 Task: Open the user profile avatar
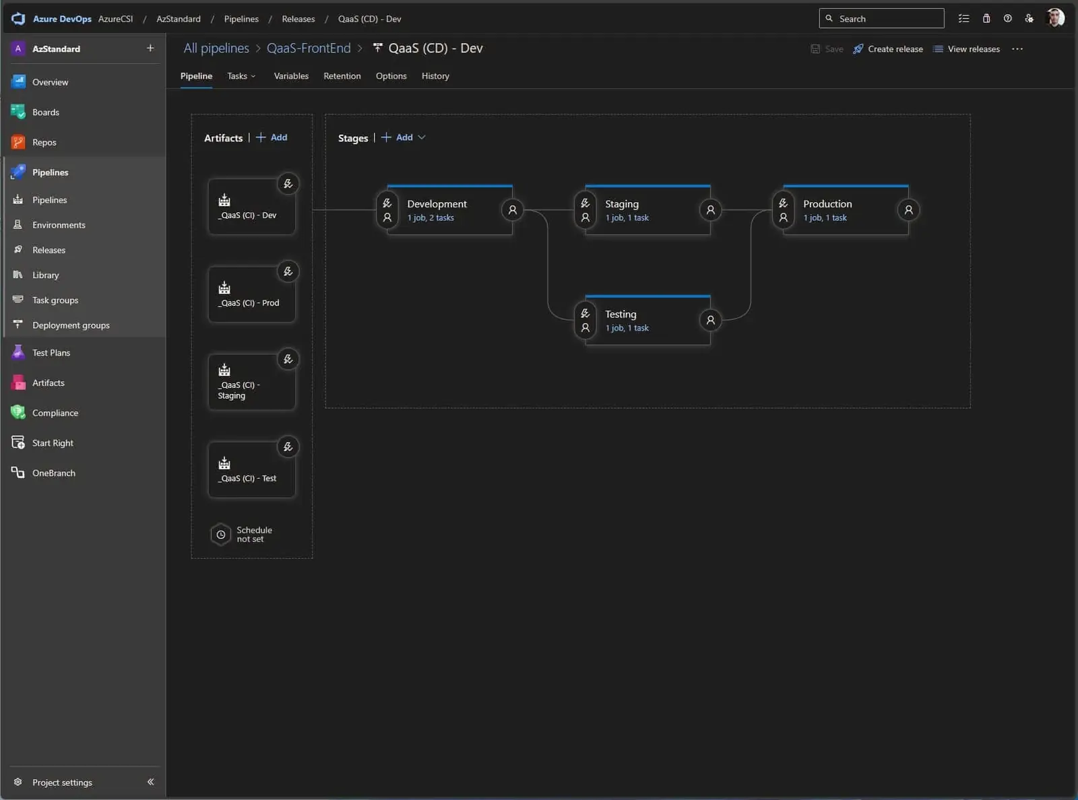[x=1056, y=18]
